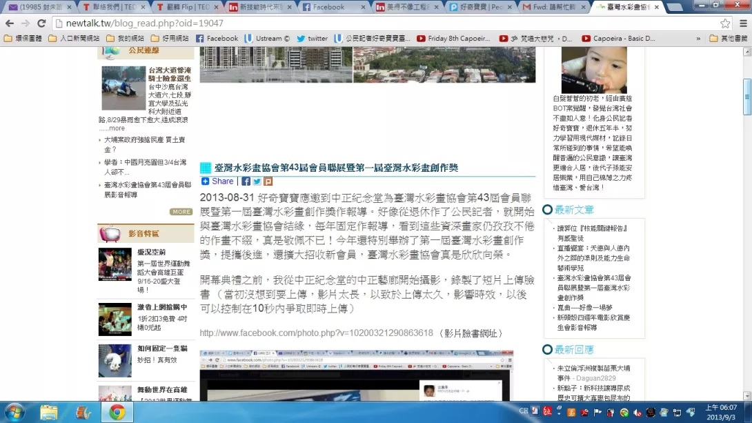Go back with the browser back arrow
The image size is (752, 423).
[x=9, y=23]
